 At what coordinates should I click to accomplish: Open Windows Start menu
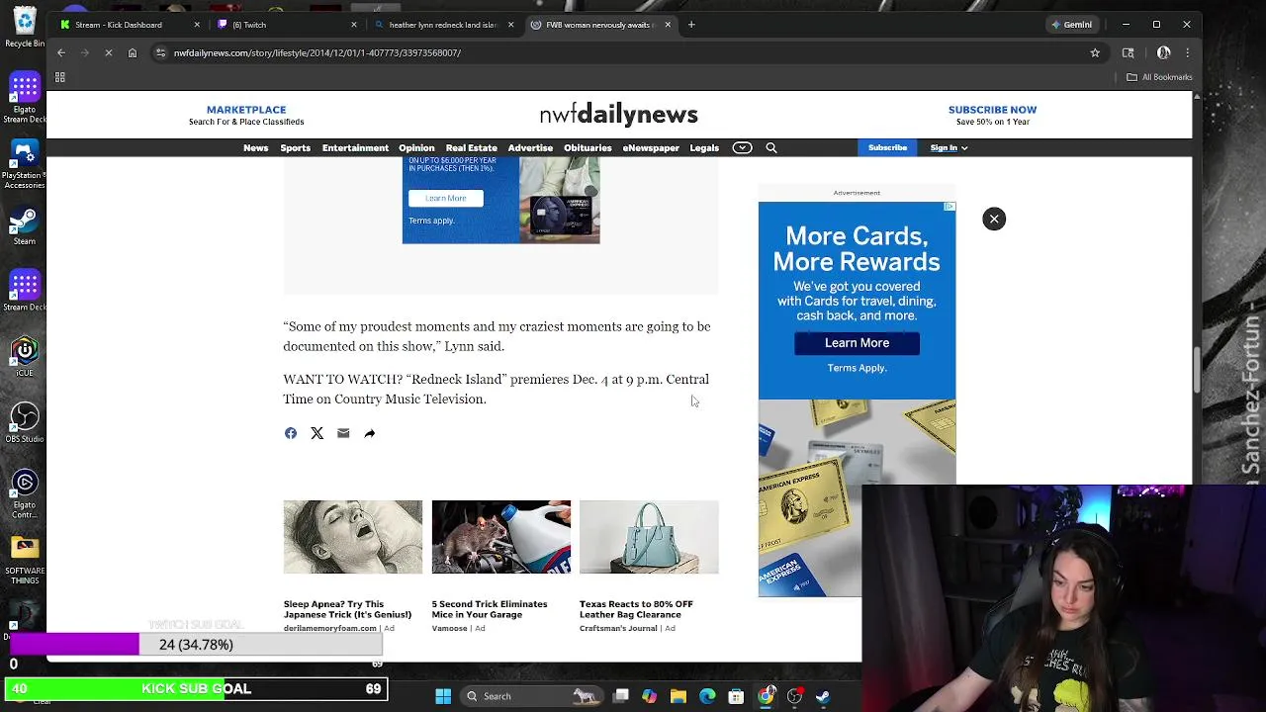pos(443,696)
